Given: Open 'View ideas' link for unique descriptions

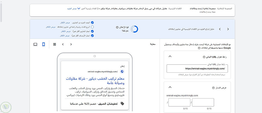Looking at the screenshot, I should pos(65,35).
